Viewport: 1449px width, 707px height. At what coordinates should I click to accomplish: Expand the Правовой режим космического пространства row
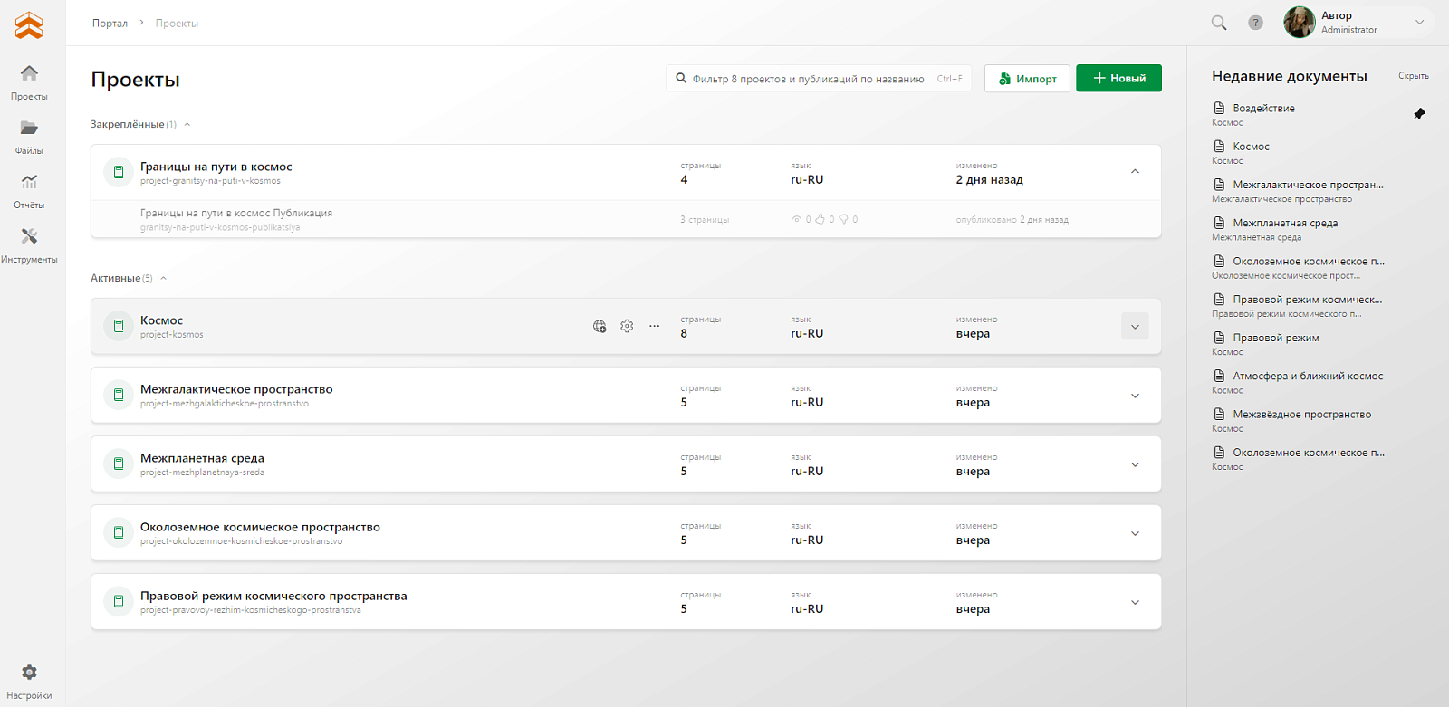pos(1135,601)
